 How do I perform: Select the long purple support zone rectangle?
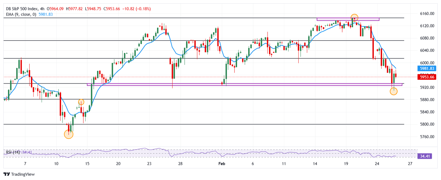click(x=244, y=84)
